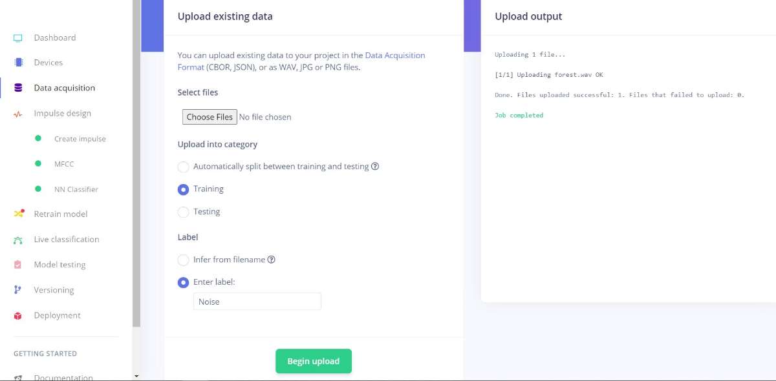
Task: Go to the NN Classifier page
Action: point(76,189)
